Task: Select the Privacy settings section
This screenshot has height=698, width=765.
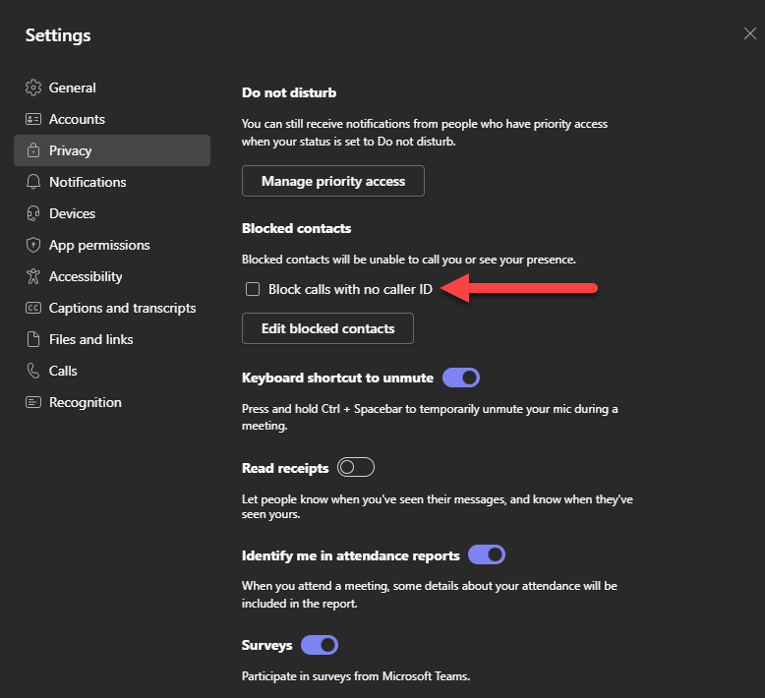Action: (x=112, y=150)
